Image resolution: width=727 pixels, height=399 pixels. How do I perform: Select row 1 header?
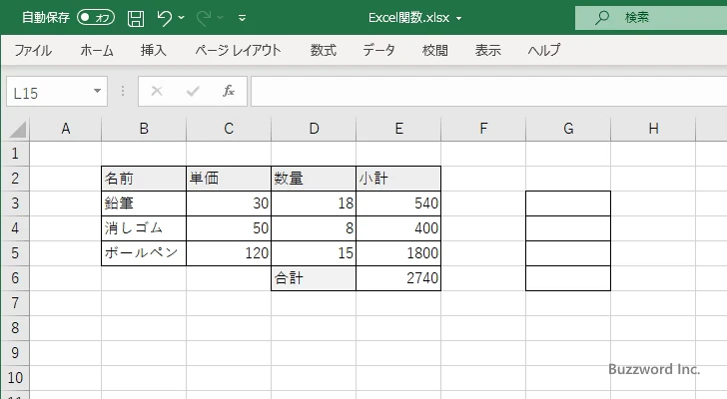(15, 154)
